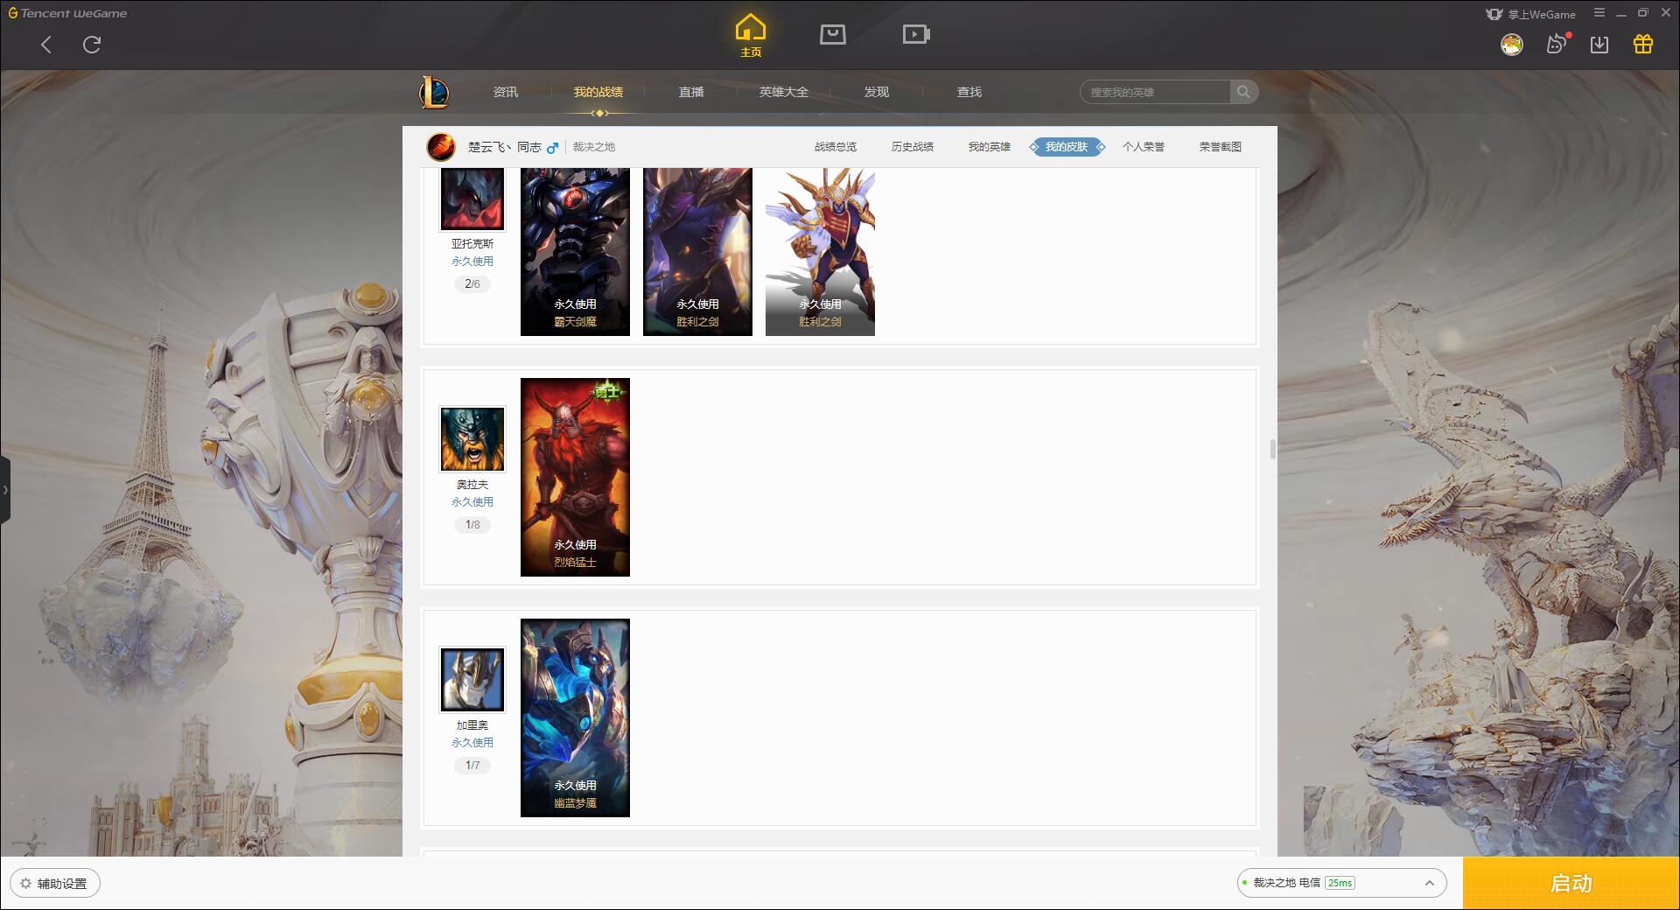Launch the game with 启动 button
This screenshot has width=1680, height=910.
(1571, 883)
